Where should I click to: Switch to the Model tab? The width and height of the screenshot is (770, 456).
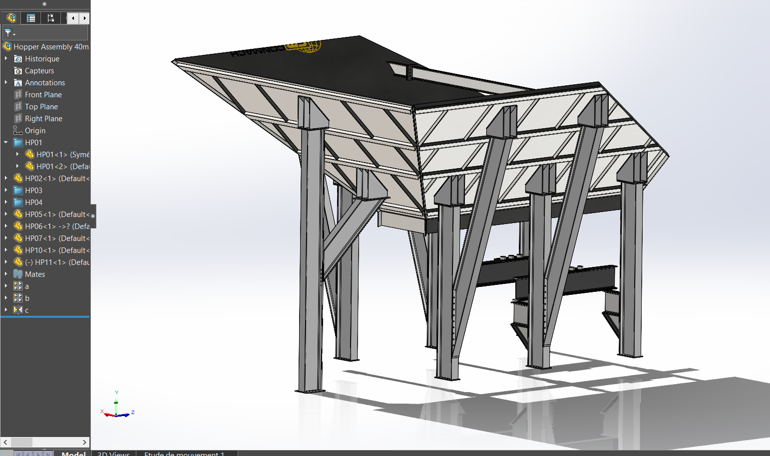pyautogui.click(x=73, y=453)
